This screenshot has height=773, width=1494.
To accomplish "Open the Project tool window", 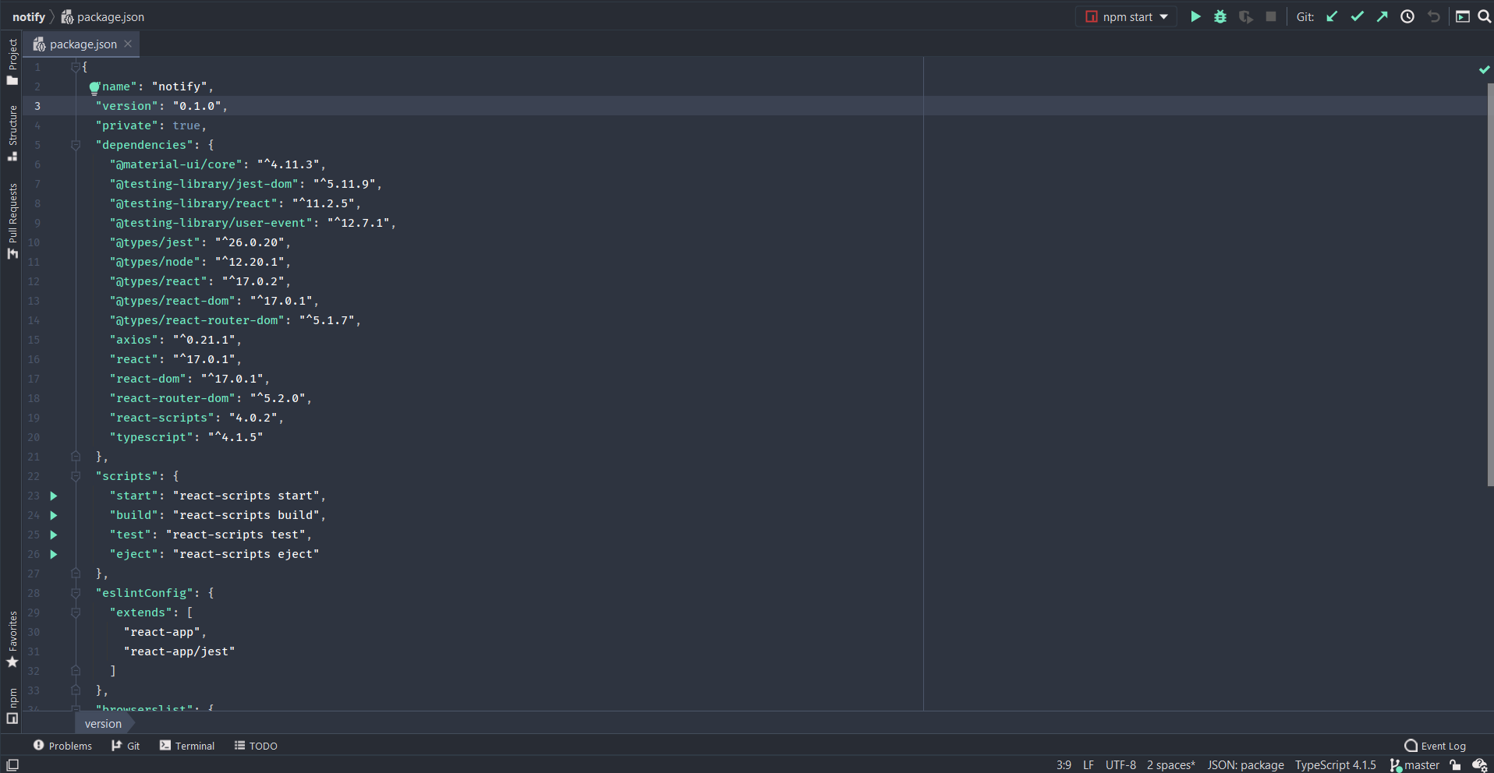I will (x=12, y=62).
